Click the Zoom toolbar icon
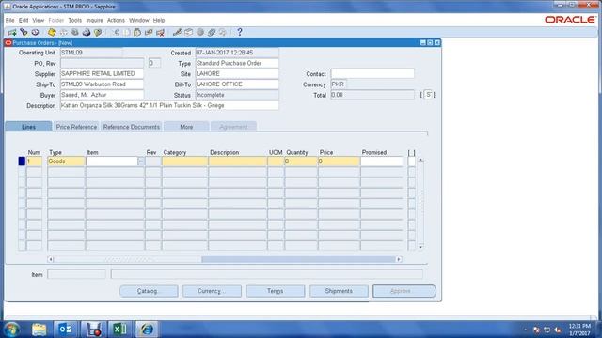Viewport: 602px width, 338px height. click(x=188, y=32)
